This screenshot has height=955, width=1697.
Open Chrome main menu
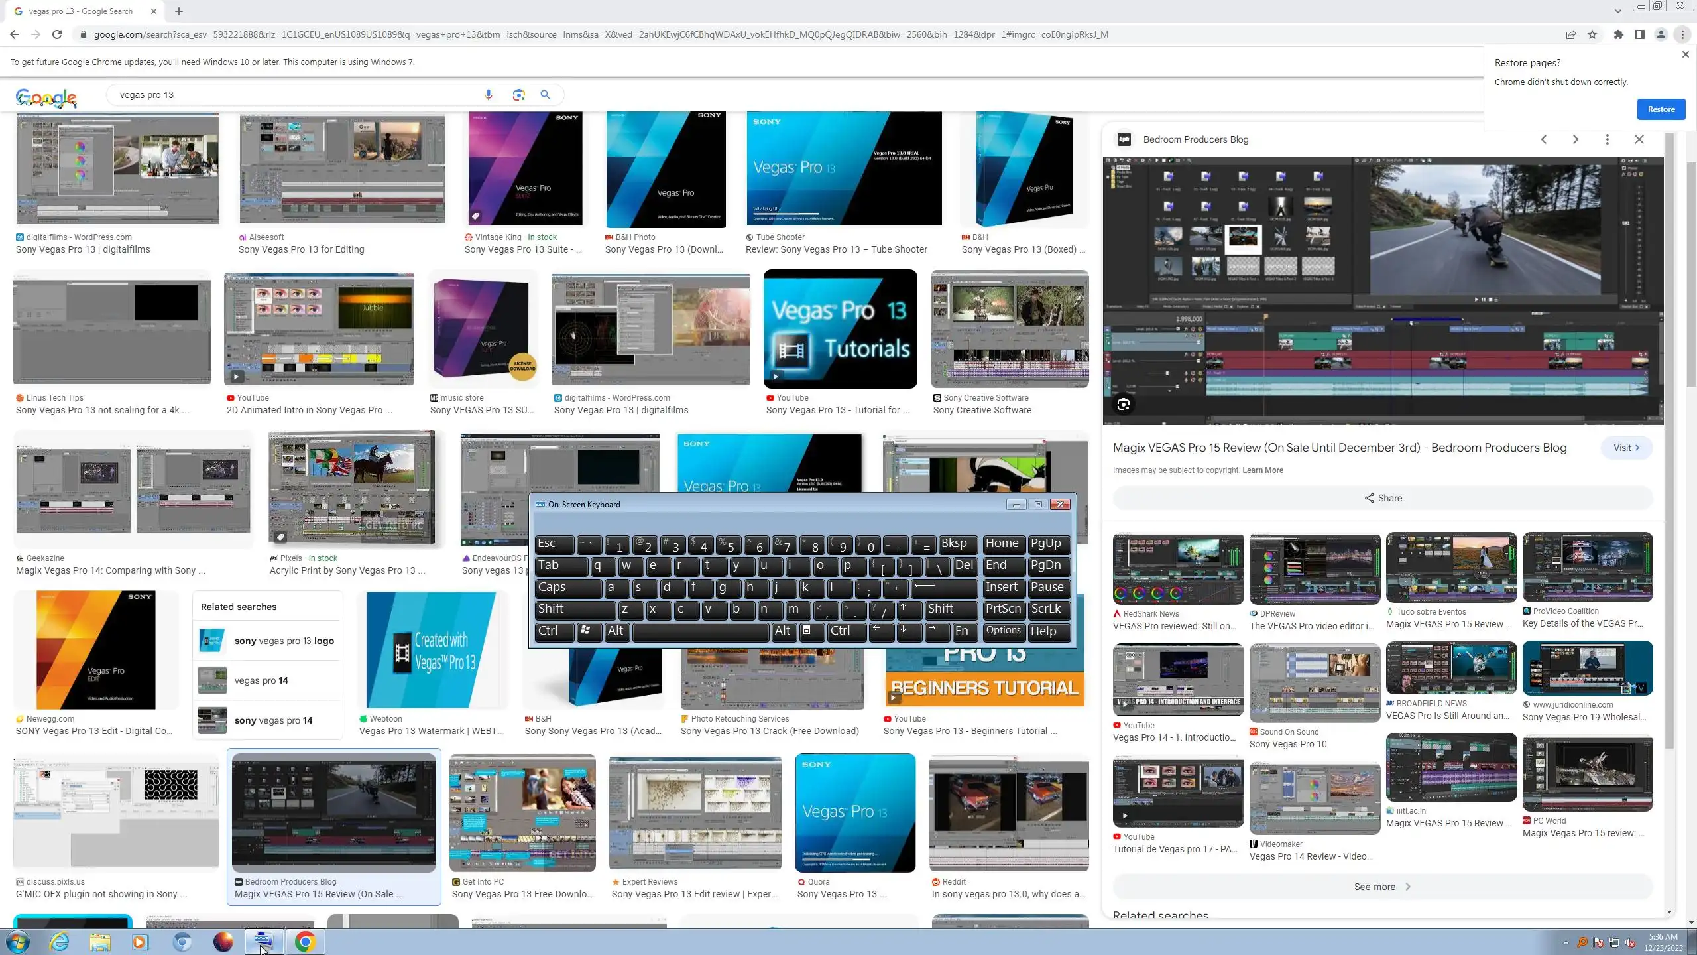point(1682,34)
